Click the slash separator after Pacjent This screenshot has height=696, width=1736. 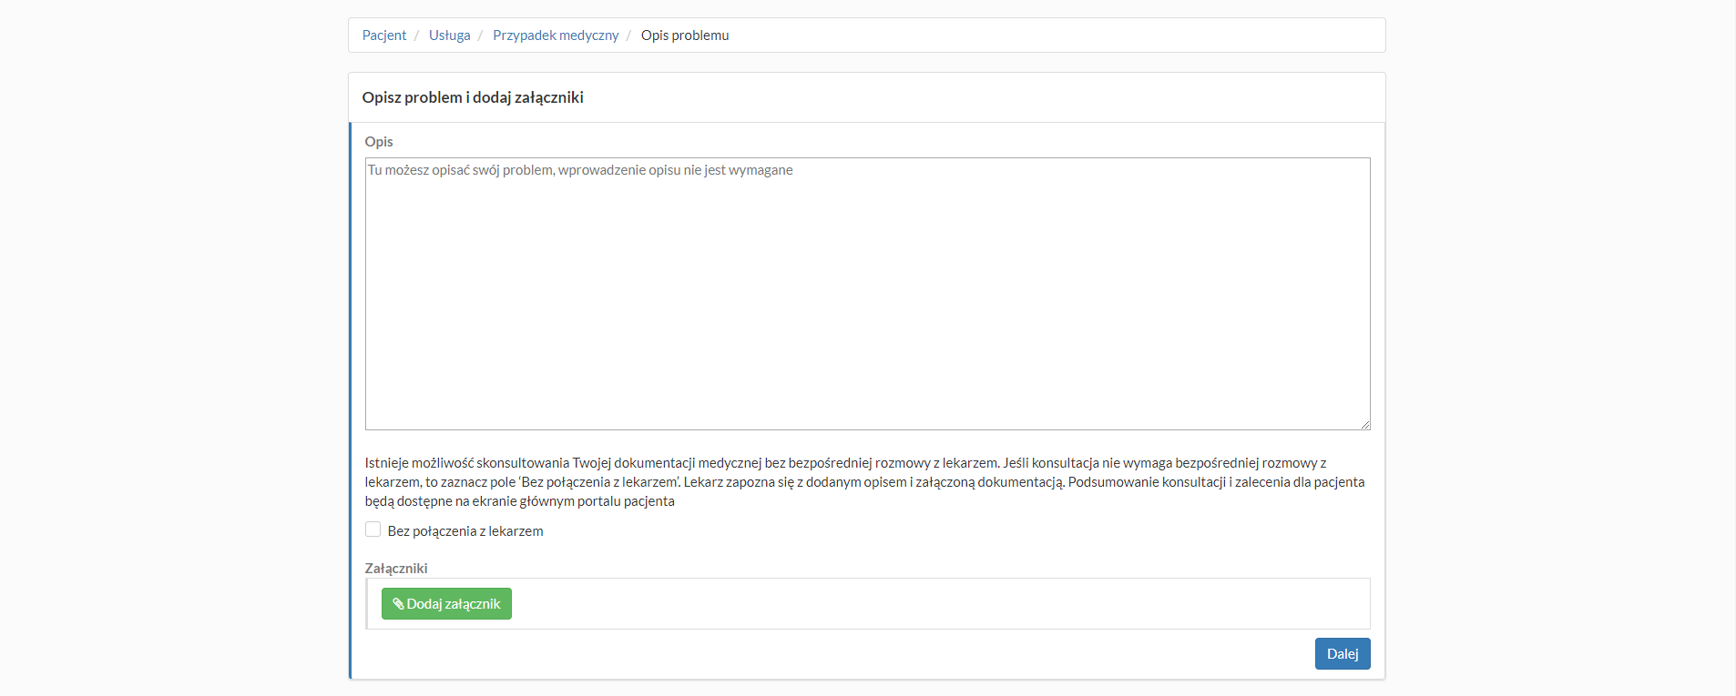417,35
